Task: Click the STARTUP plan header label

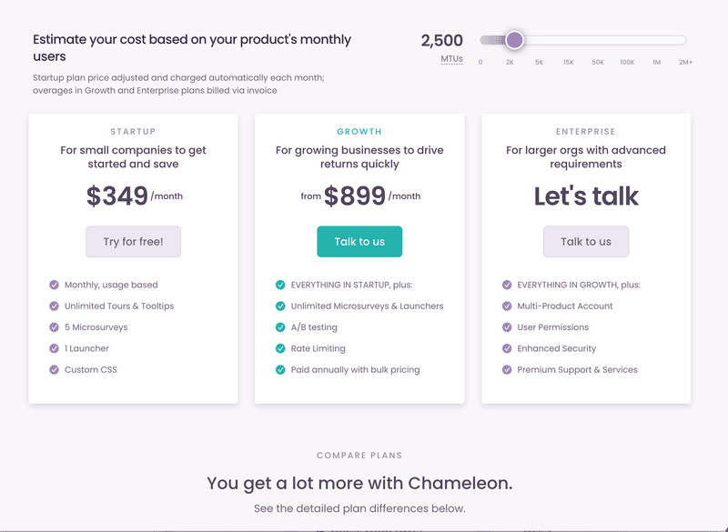Action: coord(133,130)
